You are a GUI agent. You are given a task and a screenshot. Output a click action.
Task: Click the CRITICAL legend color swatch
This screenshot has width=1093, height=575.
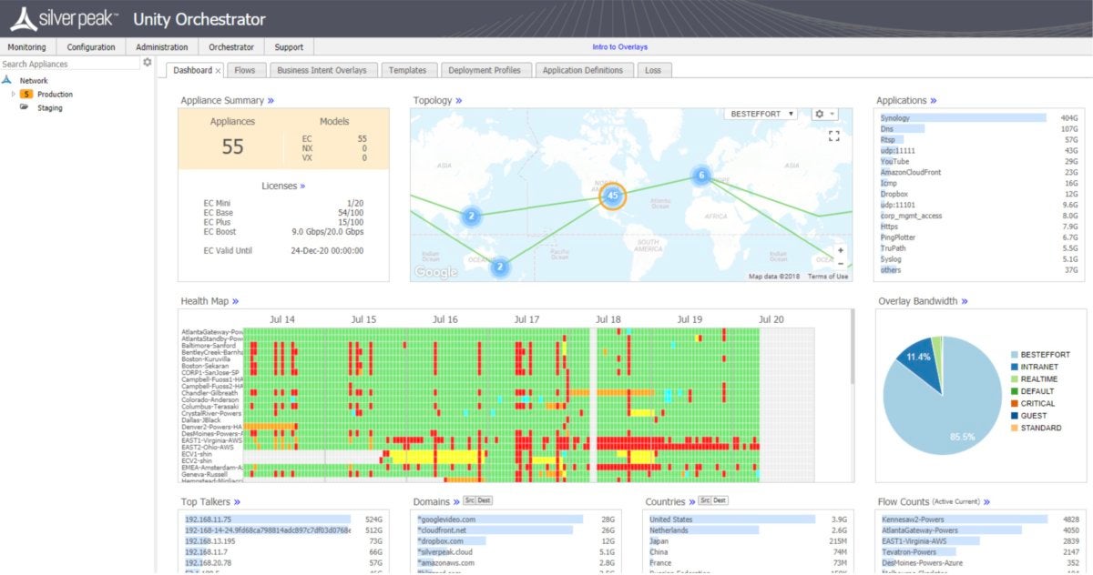(1013, 403)
